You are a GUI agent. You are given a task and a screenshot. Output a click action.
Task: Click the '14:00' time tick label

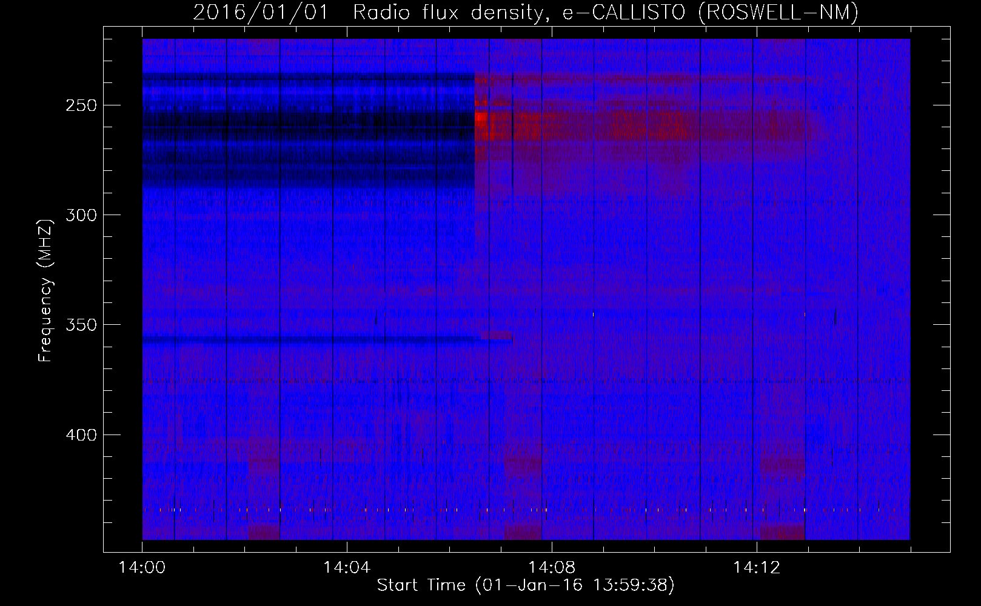pos(142,568)
